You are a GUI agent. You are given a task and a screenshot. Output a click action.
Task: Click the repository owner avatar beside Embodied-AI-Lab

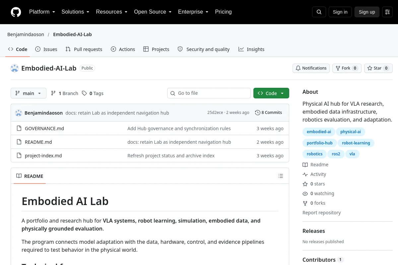(15, 68)
